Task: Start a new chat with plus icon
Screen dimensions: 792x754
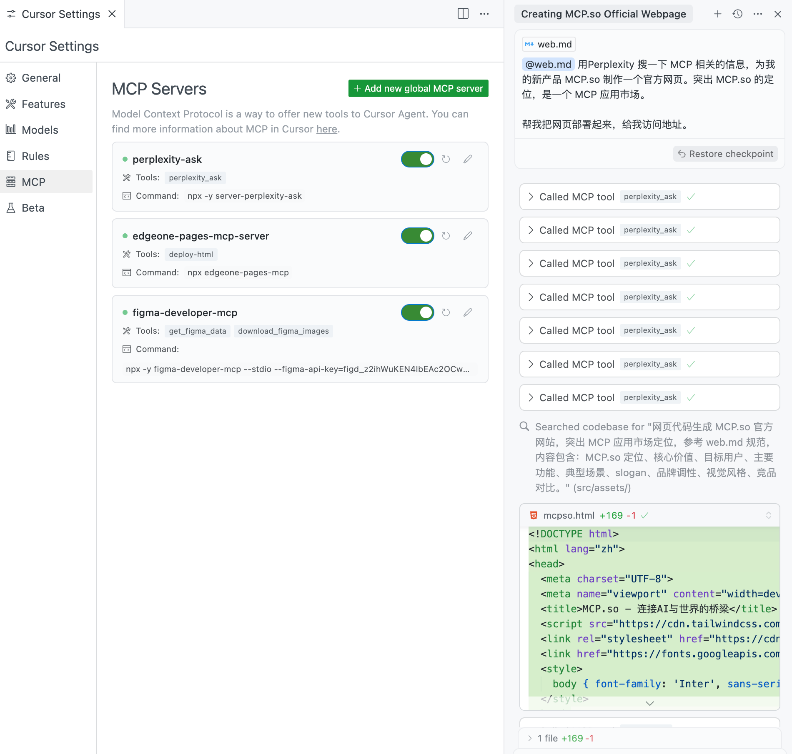Action: click(x=717, y=14)
